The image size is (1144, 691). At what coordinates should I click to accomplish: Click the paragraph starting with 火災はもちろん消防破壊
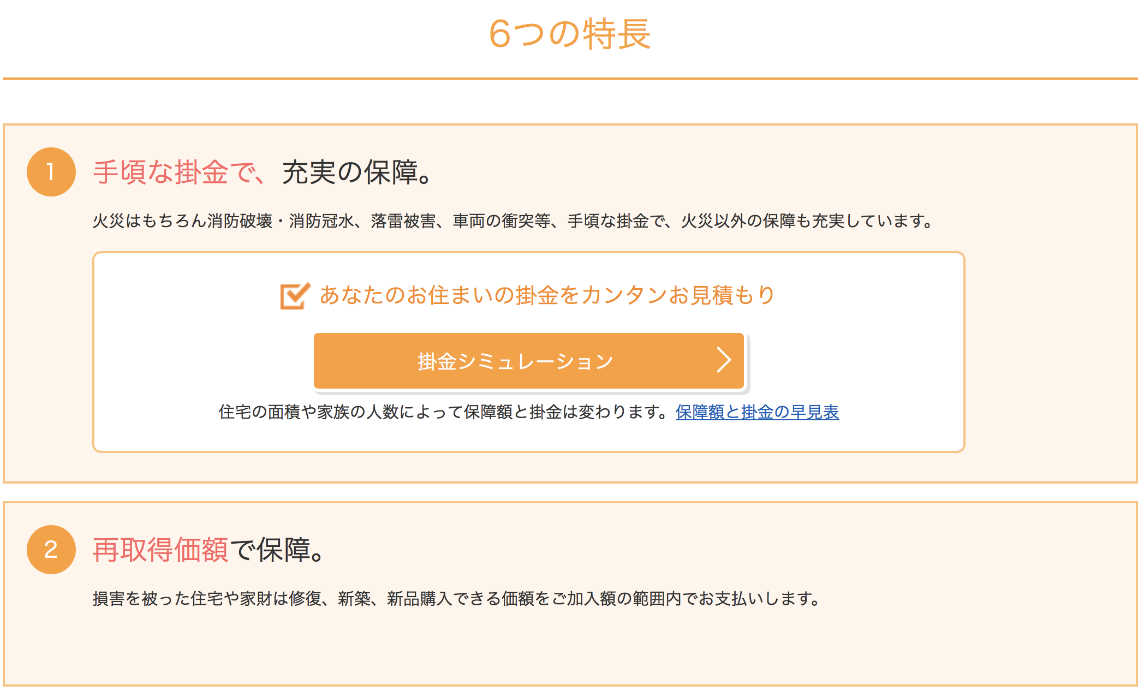[x=513, y=221]
